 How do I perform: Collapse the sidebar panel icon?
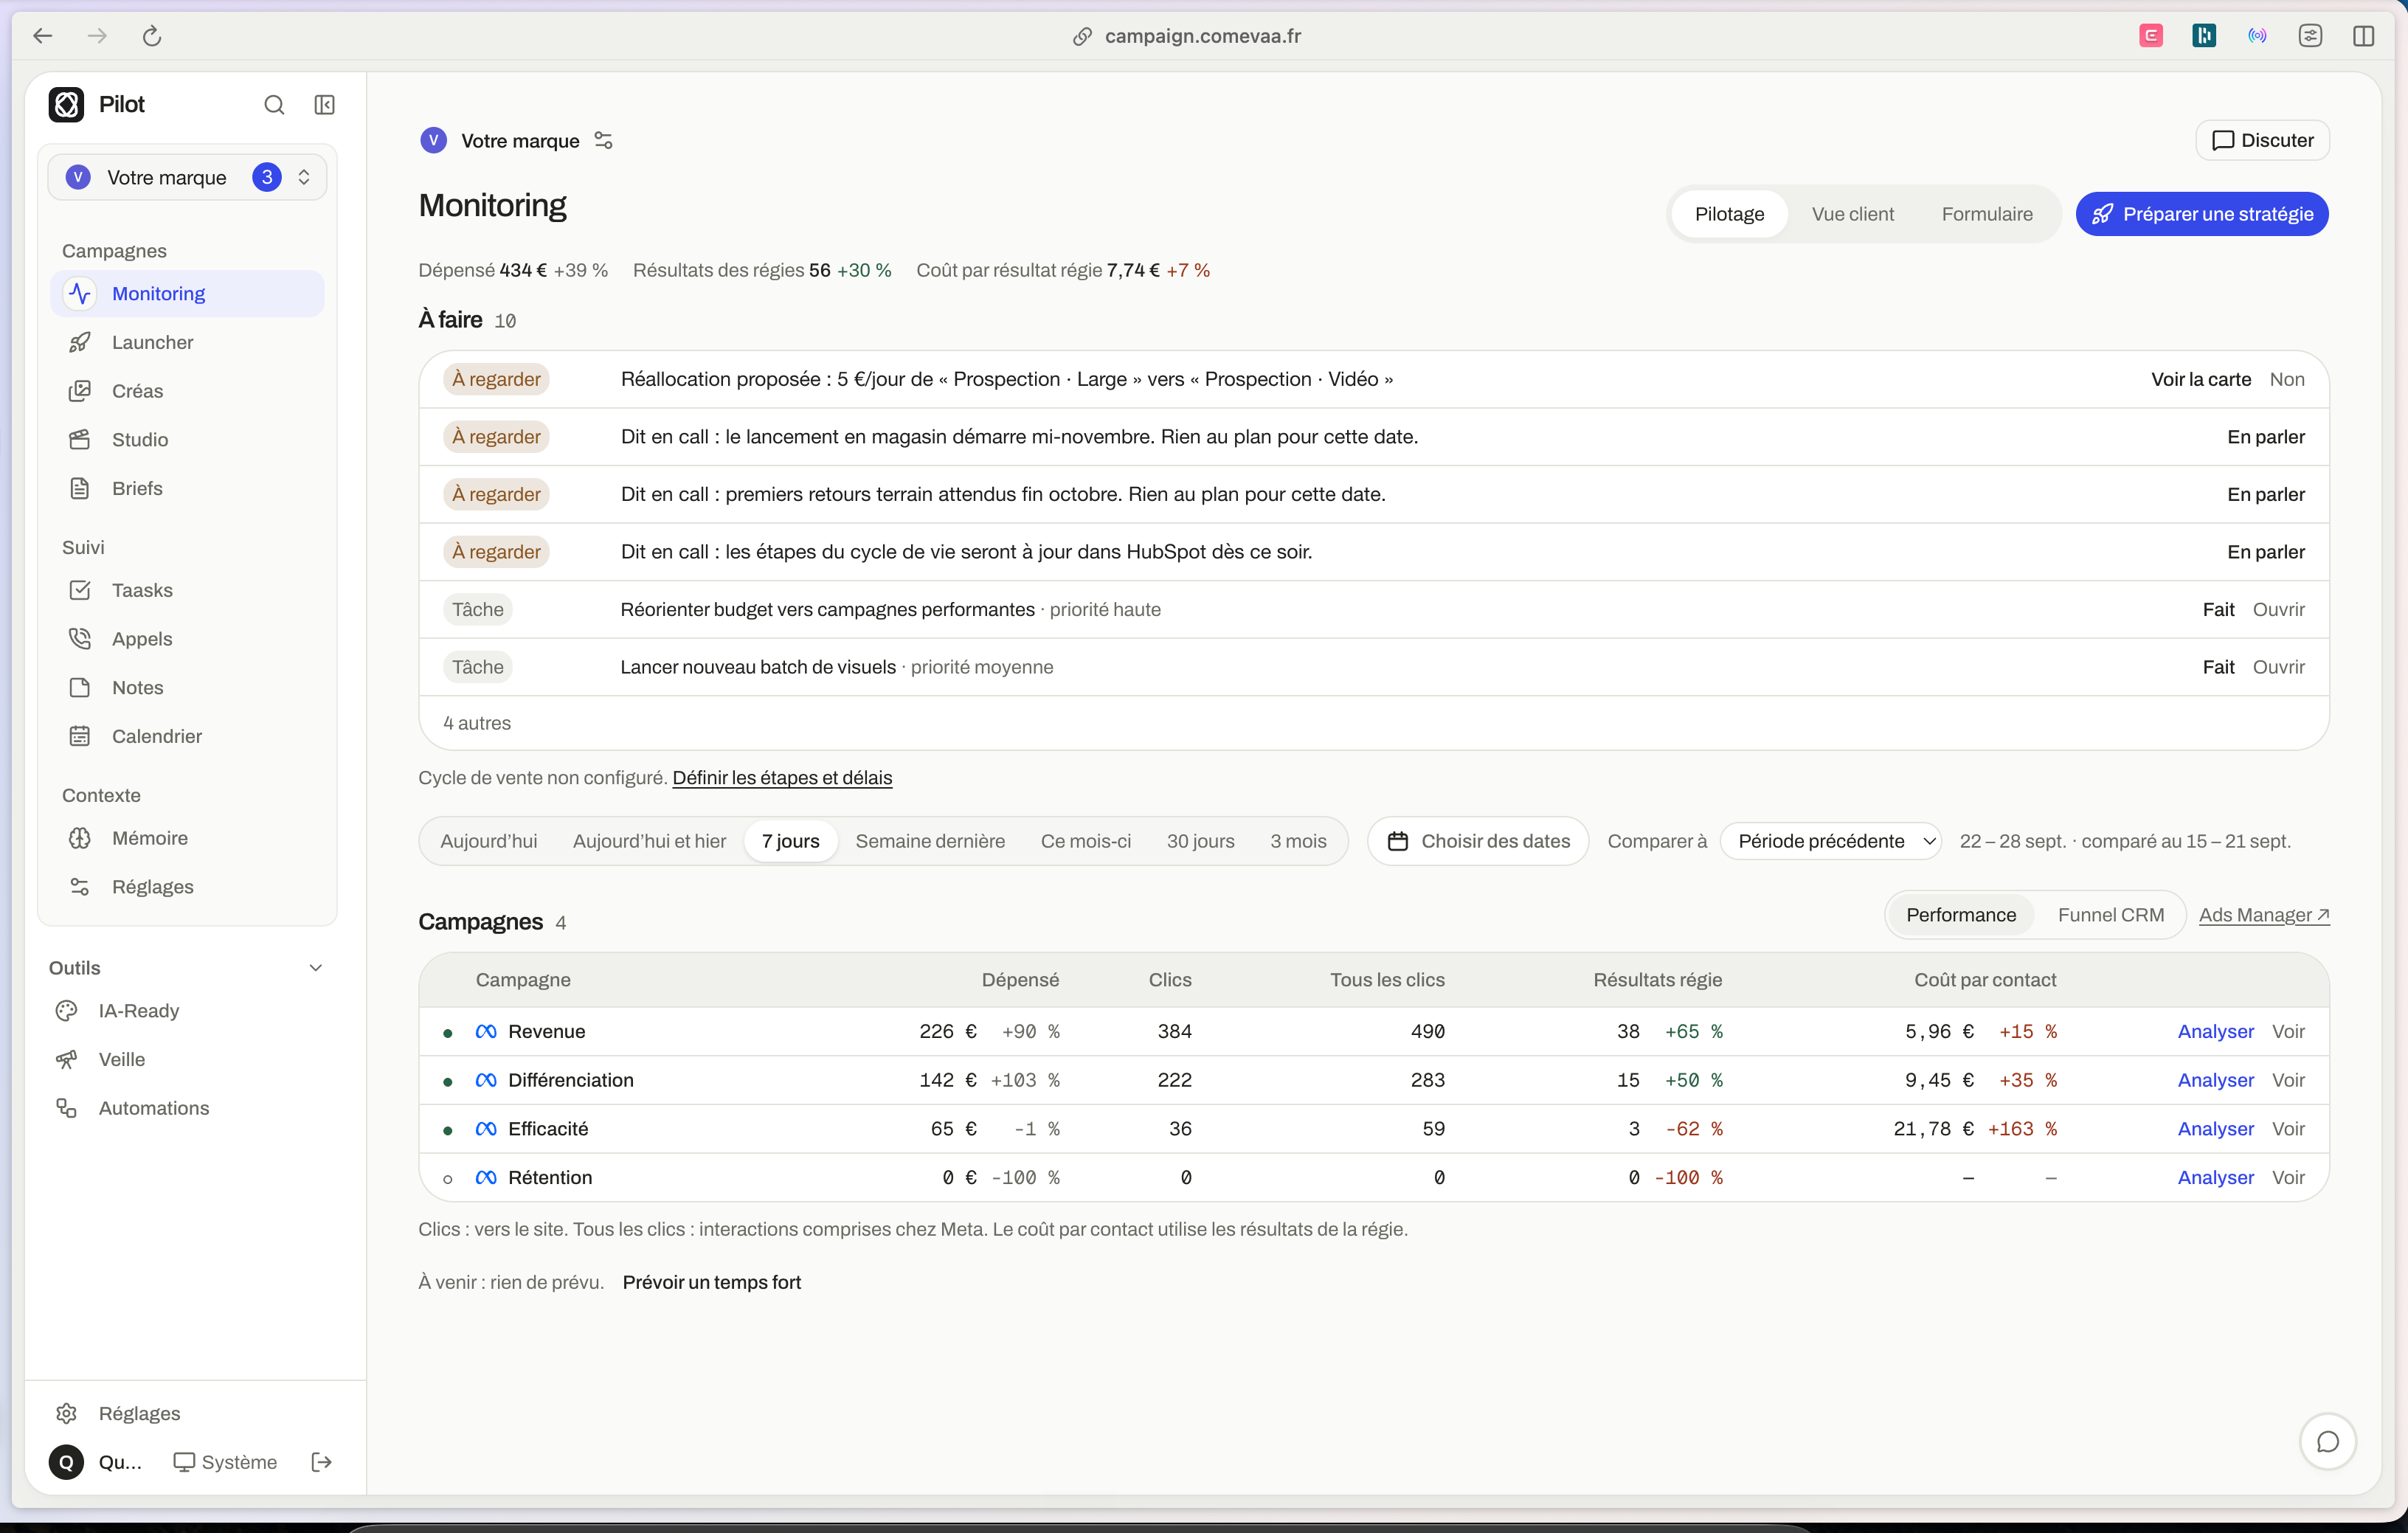[x=325, y=105]
